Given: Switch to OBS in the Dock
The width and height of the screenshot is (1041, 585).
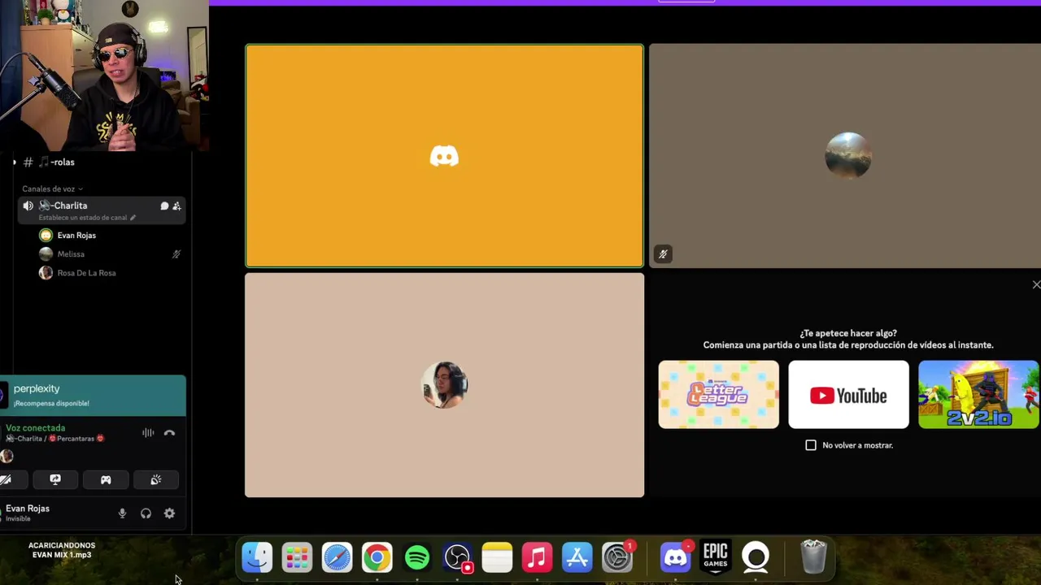Looking at the screenshot, I should pos(458,557).
